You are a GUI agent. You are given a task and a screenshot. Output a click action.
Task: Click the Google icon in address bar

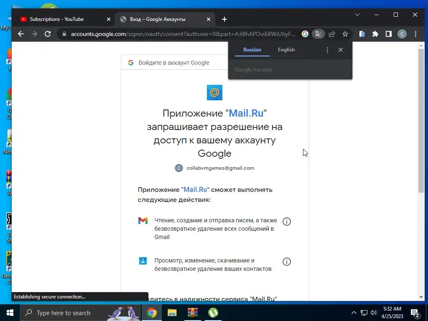click(305, 34)
